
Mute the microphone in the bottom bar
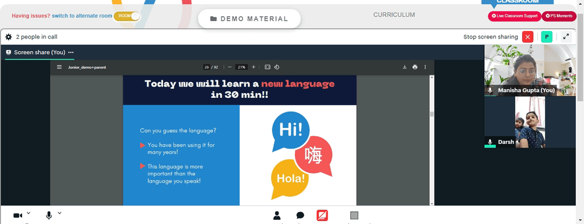click(49, 215)
